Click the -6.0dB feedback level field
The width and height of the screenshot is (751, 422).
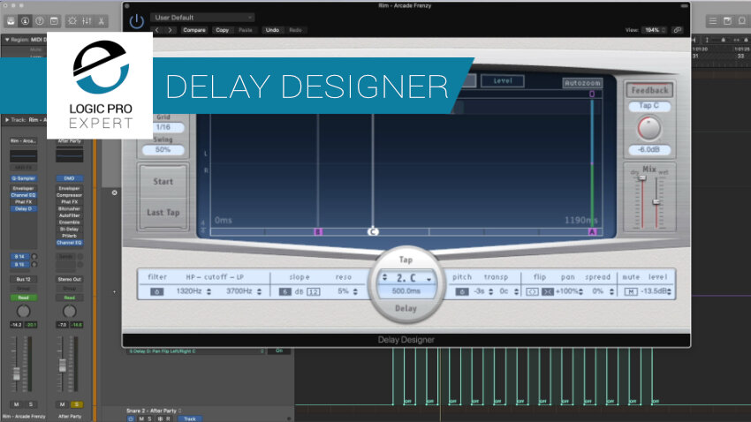coord(649,150)
